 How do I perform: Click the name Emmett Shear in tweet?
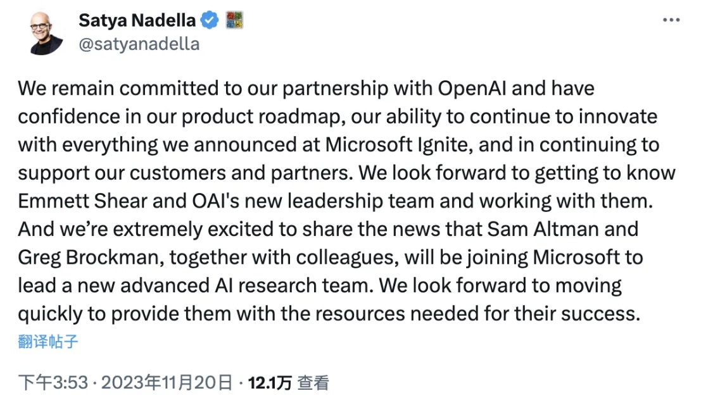click(82, 201)
